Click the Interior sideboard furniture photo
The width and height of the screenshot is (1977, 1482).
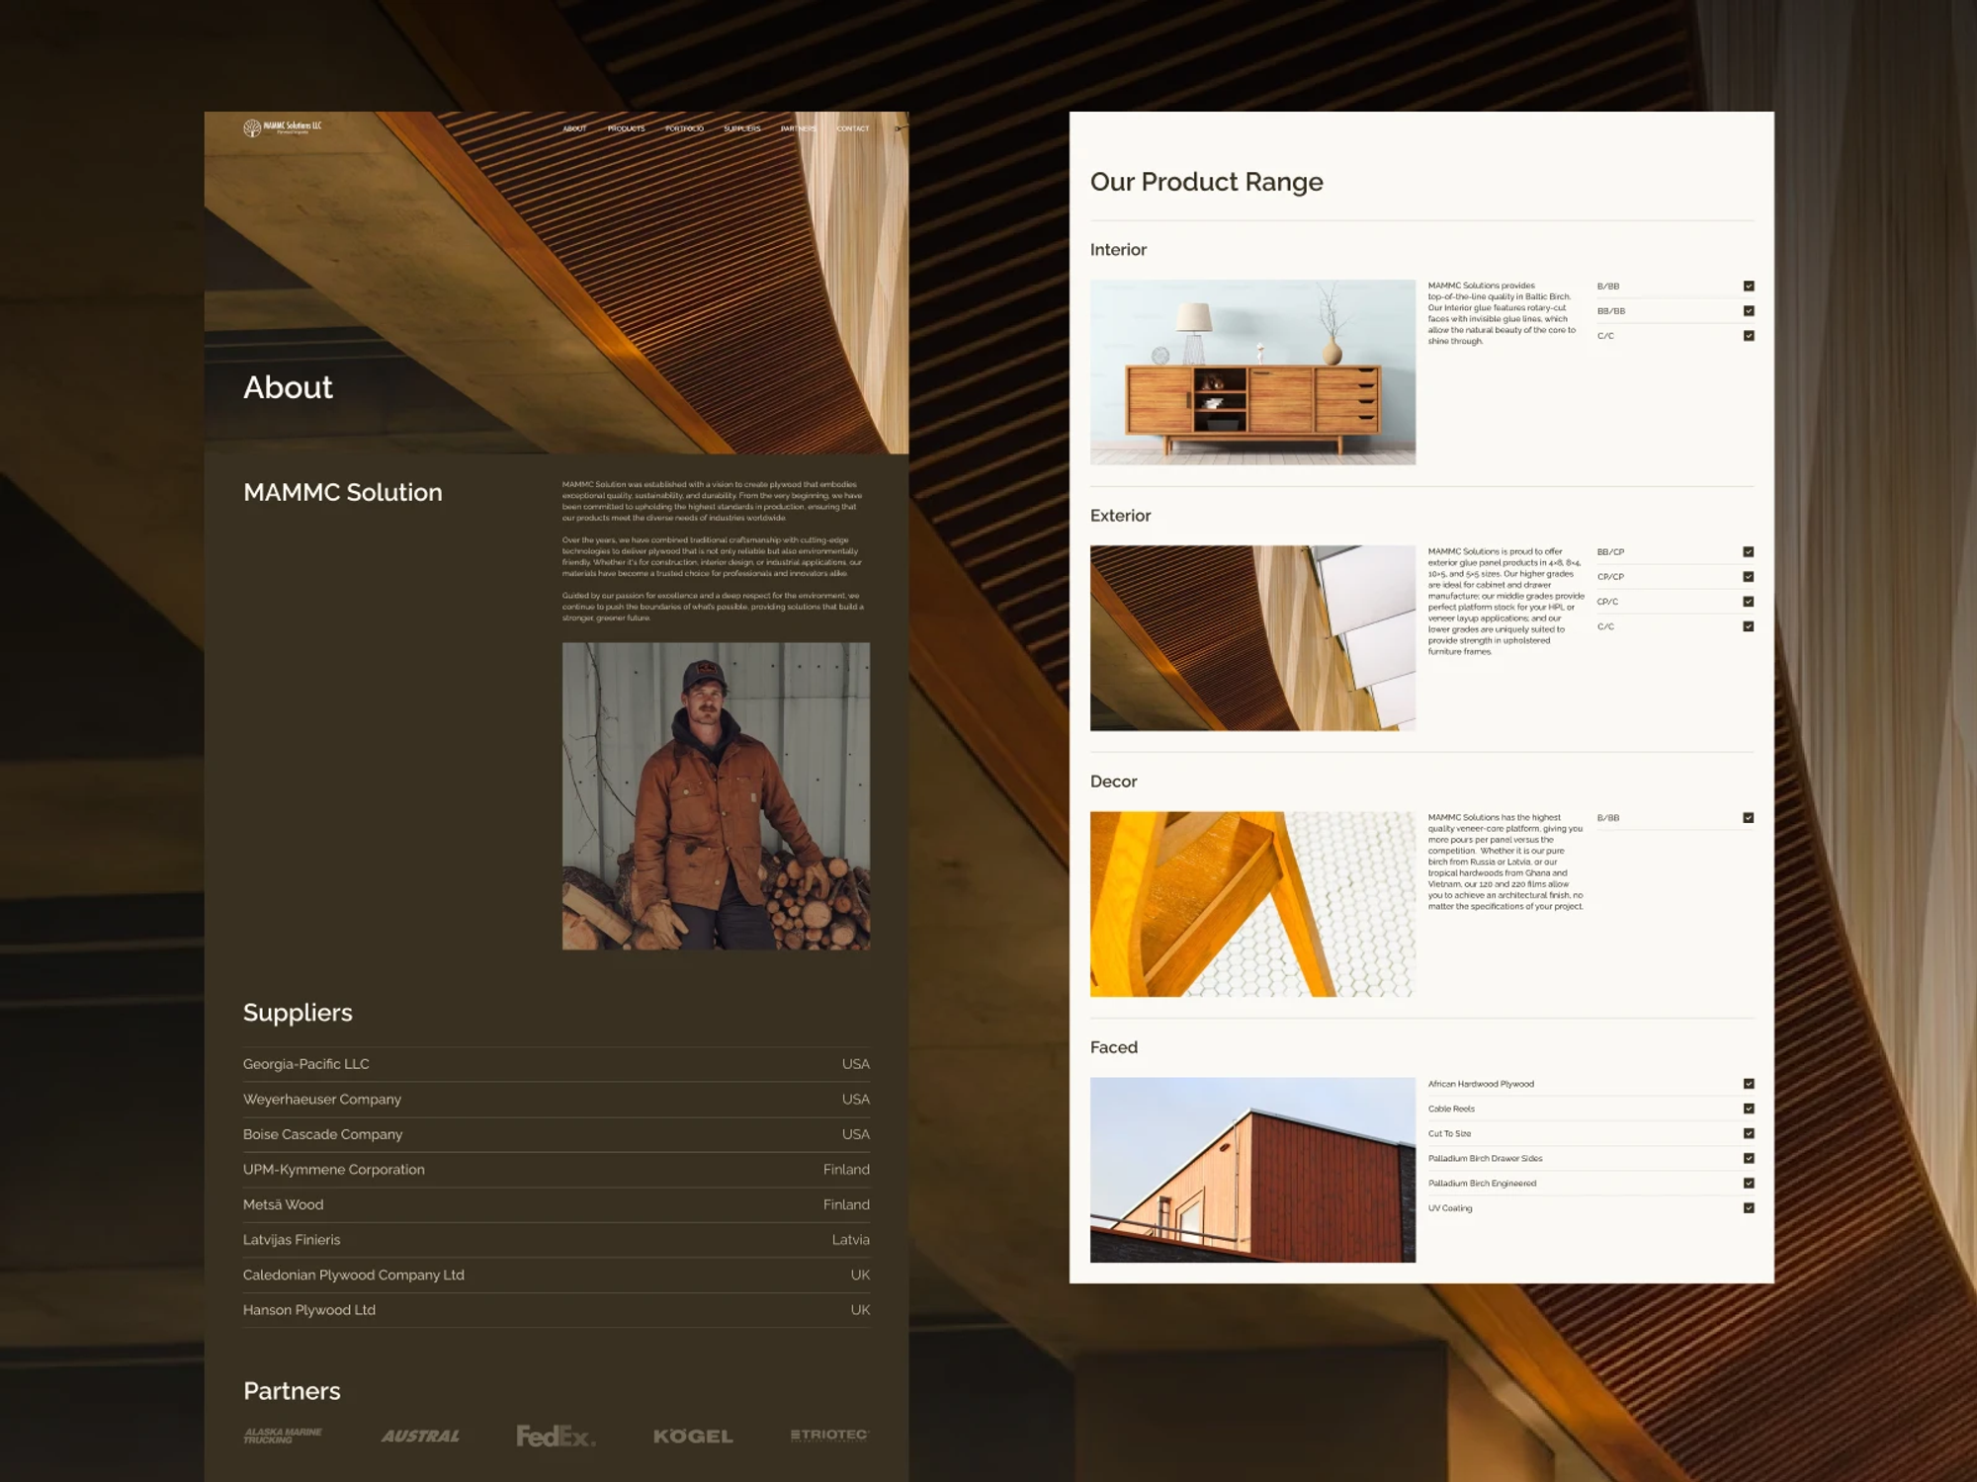(1252, 372)
